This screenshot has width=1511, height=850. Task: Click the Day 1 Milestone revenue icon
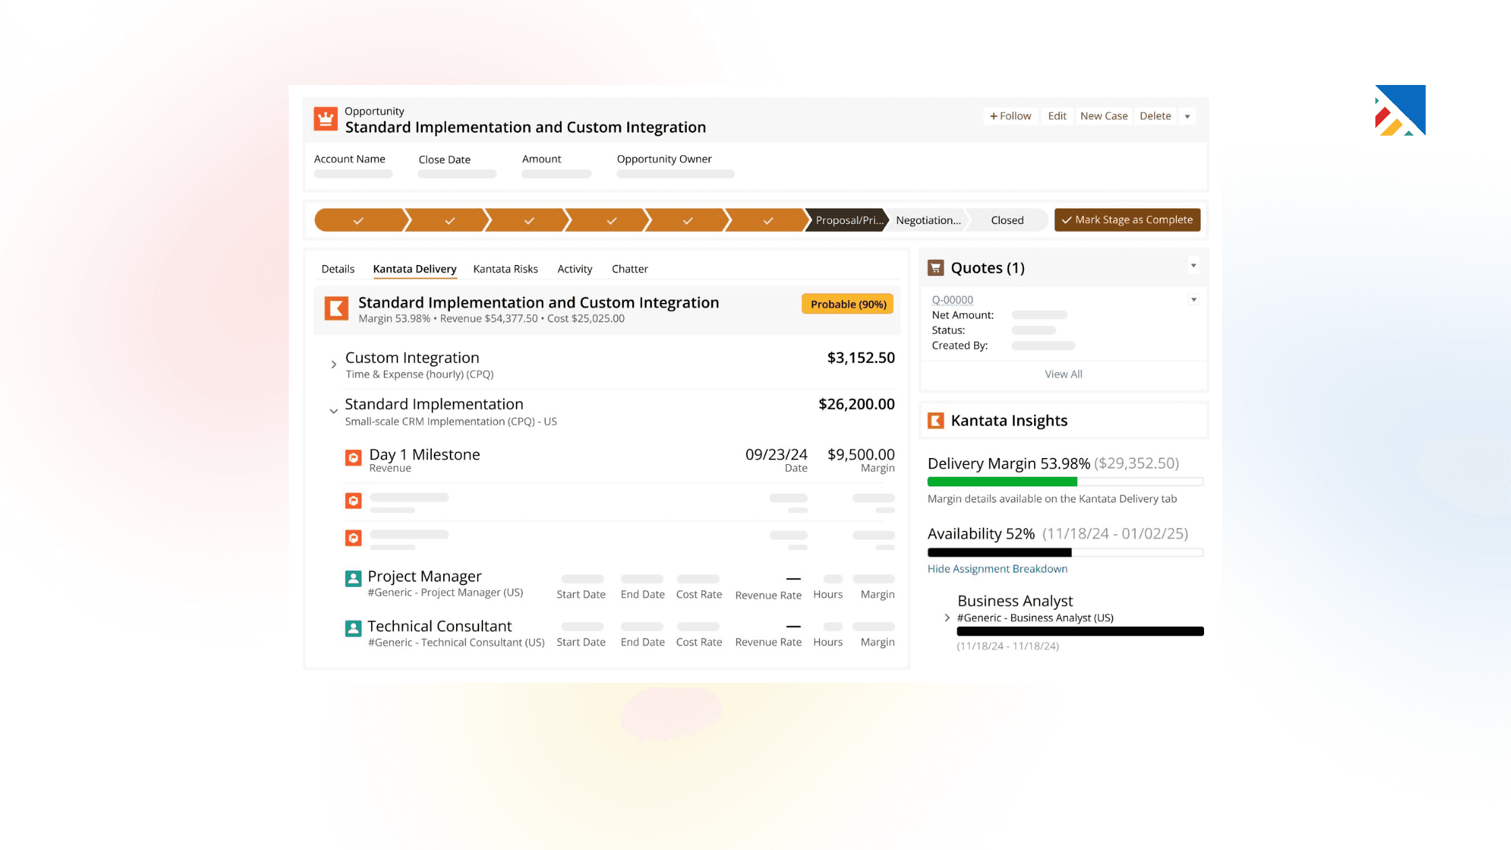pyautogui.click(x=353, y=457)
